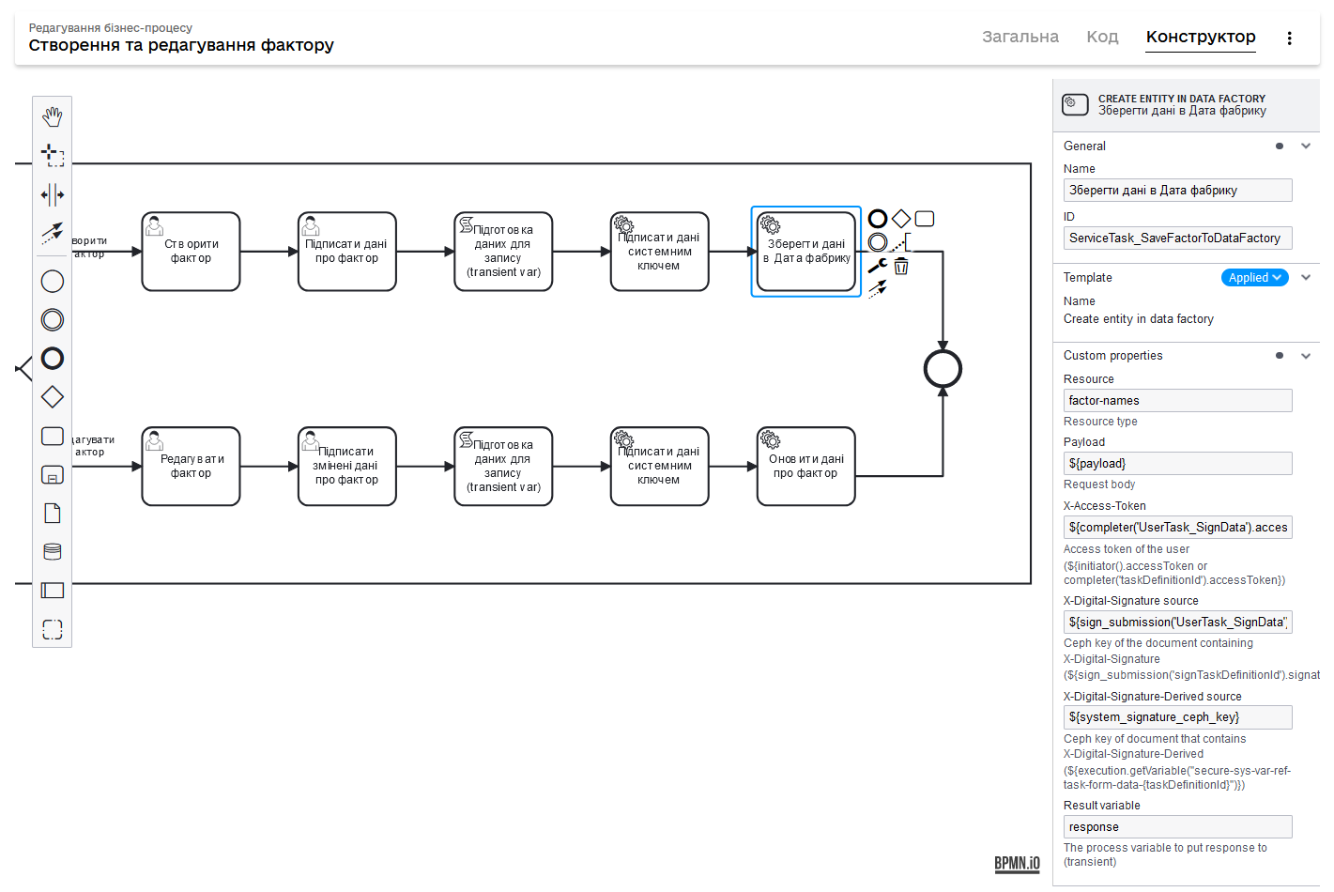Click the Resource input field
Image resolution: width=1334 pixels, height=892 pixels.
[1177, 401]
